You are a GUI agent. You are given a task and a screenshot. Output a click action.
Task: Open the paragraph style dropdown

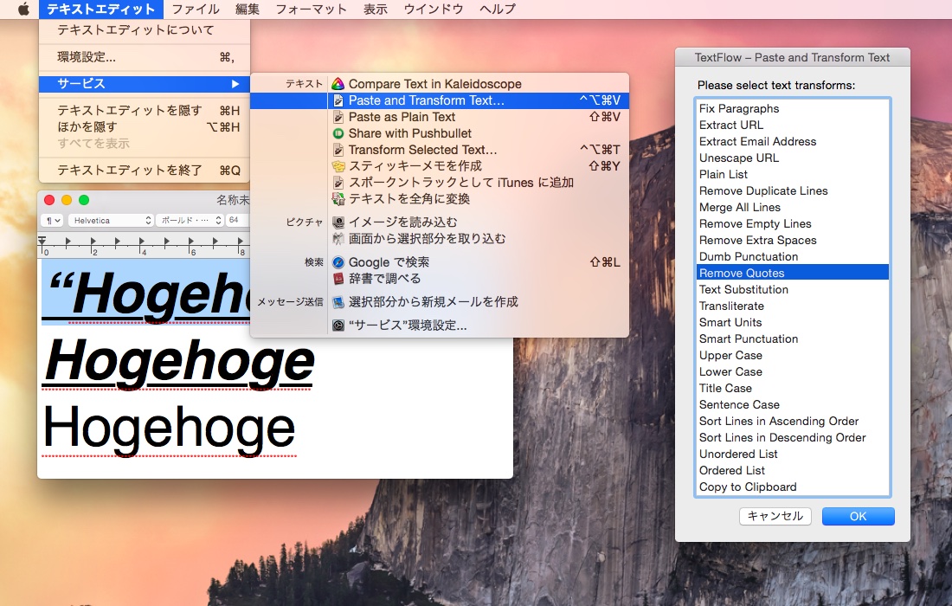tap(52, 221)
